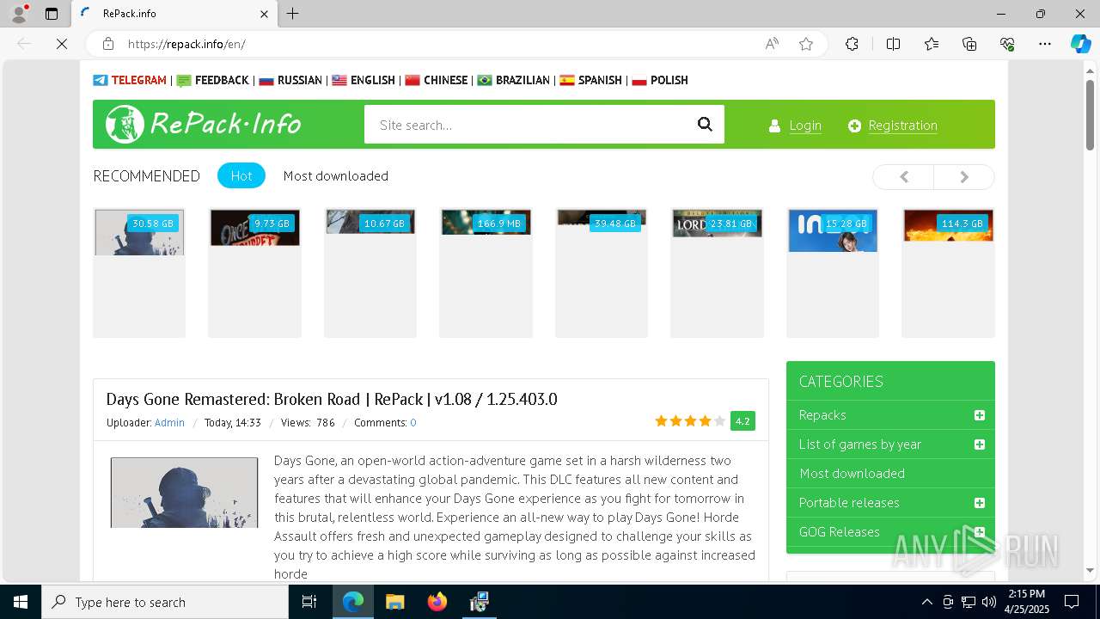The height and width of the screenshot is (619, 1100).
Task: Expand List of games by year plus icon
Action: click(979, 444)
